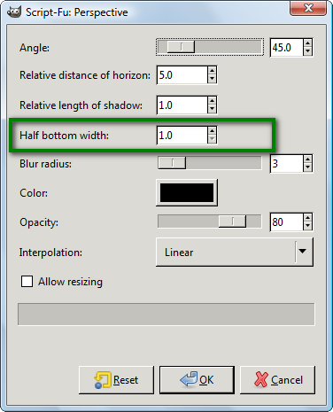
Task: Increase Angle with the up arrow
Action: [307, 43]
